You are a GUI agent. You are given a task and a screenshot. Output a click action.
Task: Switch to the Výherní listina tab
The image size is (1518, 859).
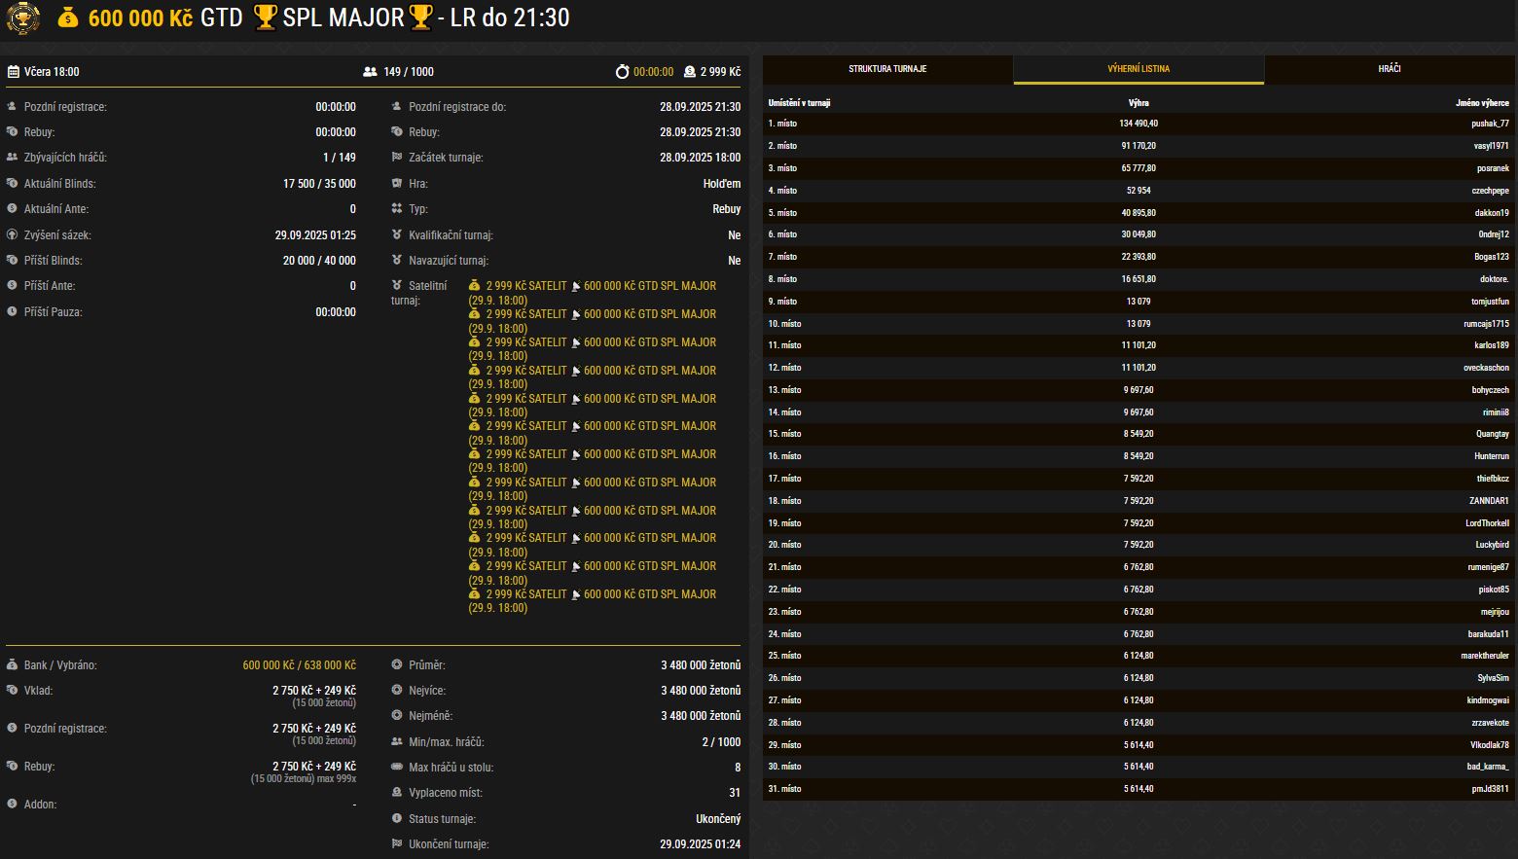click(1138, 69)
